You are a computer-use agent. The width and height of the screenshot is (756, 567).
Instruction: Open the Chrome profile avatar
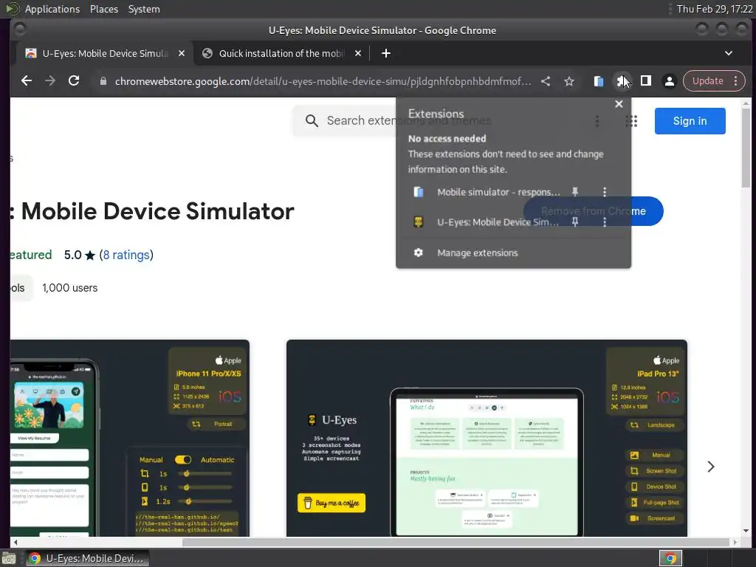point(669,81)
